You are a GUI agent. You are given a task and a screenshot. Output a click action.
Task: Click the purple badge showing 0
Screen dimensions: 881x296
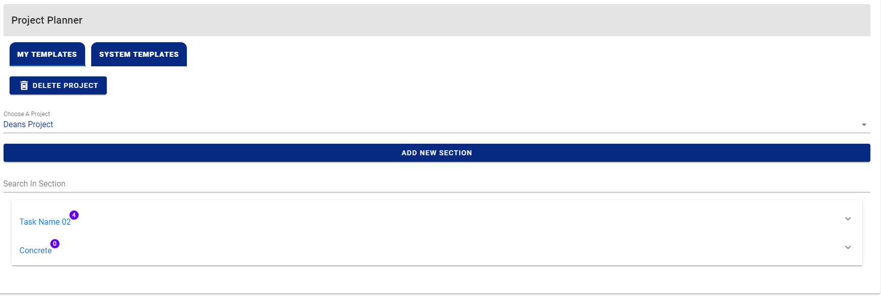click(55, 244)
